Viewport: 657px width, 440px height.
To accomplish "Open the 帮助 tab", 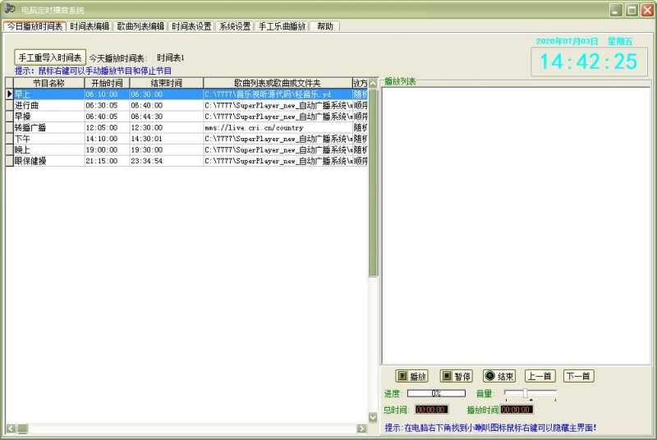I will pos(324,26).
